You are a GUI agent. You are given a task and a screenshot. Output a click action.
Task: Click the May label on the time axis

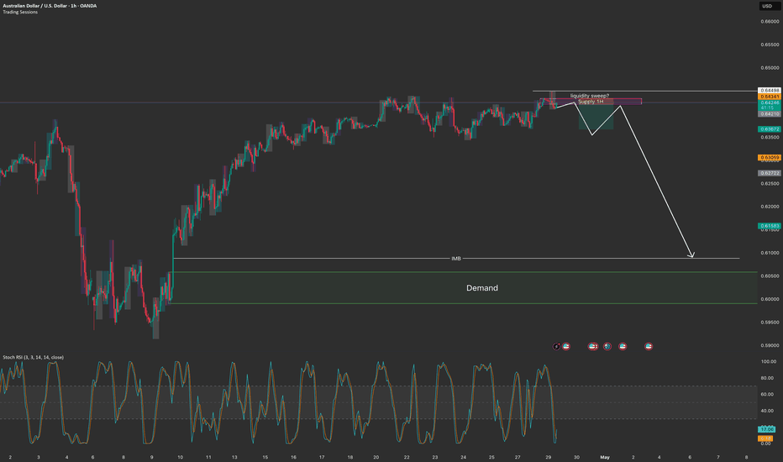click(605, 457)
